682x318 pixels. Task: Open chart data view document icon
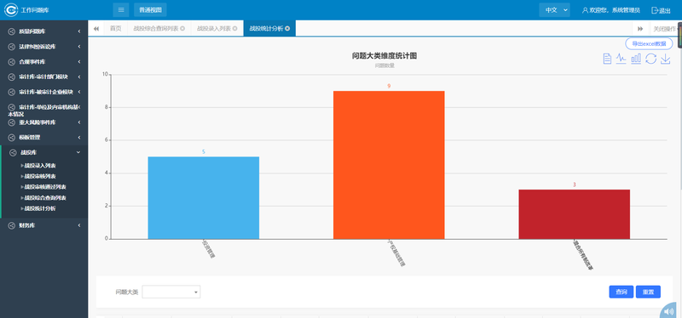click(x=607, y=59)
